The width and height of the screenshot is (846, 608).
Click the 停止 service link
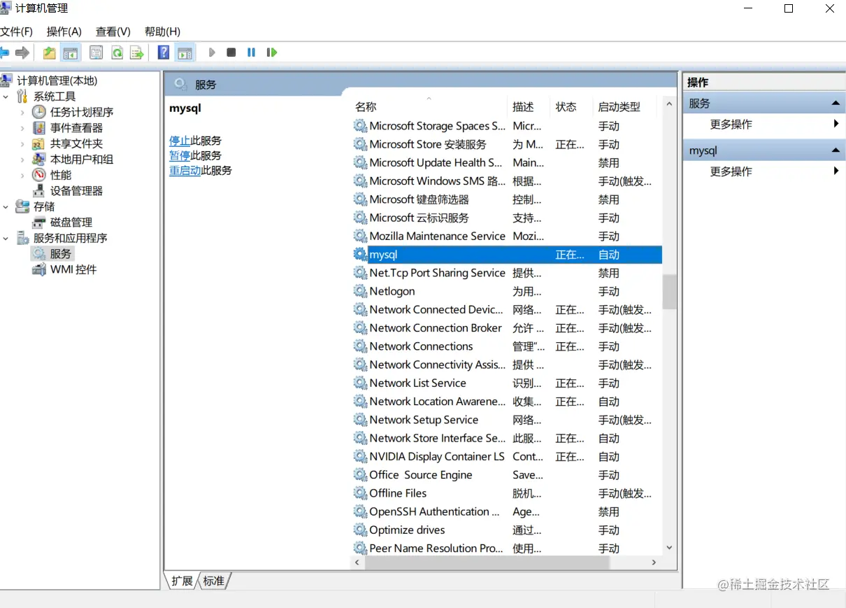coord(180,141)
